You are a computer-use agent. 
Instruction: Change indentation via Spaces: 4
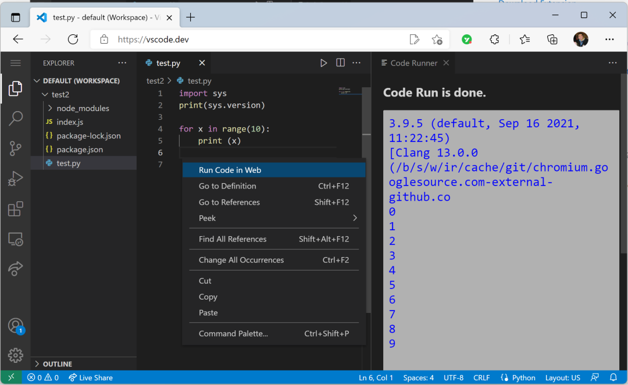pyautogui.click(x=418, y=377)
